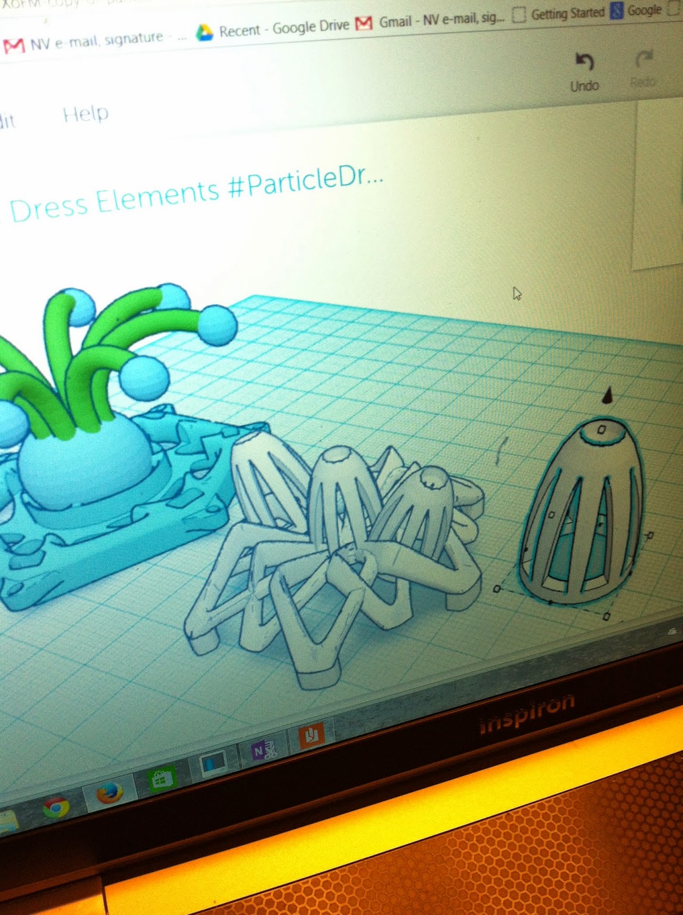Image resolution: width=683 pixels, height=915 pixels.
Task: Click the bottom edge black midpoint handle
Action: pyautogui.click(x=550, y=602)
